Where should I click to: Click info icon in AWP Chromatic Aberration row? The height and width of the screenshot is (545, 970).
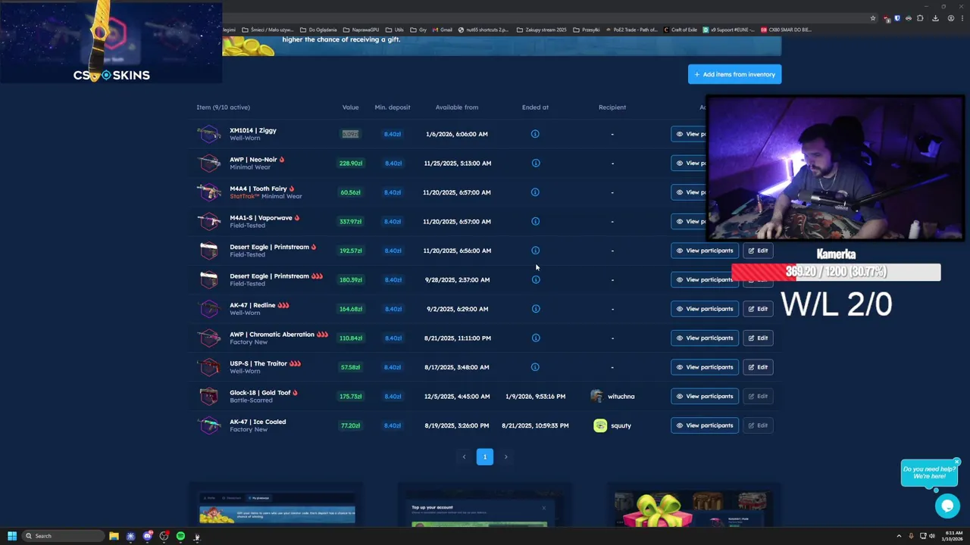click(535, 338)
